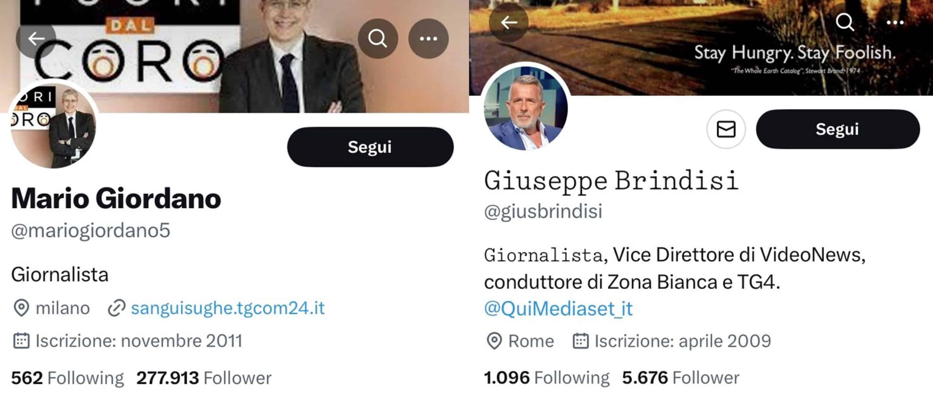View Mario Giordano's 277.913 Follower list

(204, 378)
